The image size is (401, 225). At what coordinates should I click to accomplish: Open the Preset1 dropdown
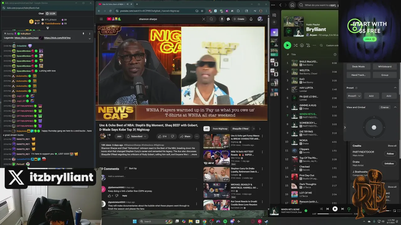tap(355, 96)
